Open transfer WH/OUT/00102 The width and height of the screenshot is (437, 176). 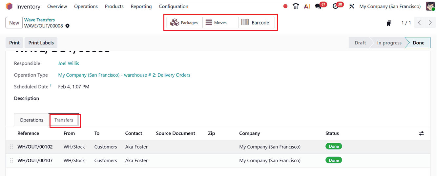pyautogui.click(x=35, y=147)
